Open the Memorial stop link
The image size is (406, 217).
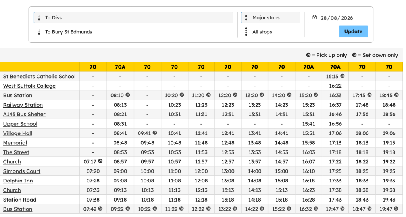pos(15,143)
